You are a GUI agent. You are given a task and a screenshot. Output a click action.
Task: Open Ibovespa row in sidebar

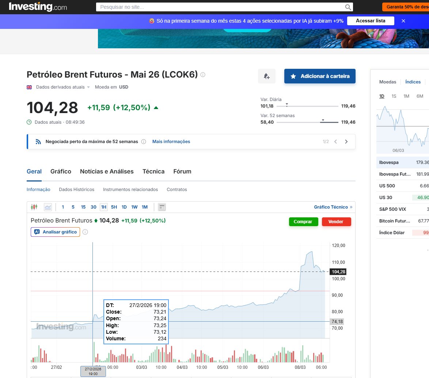click(403, 162)
